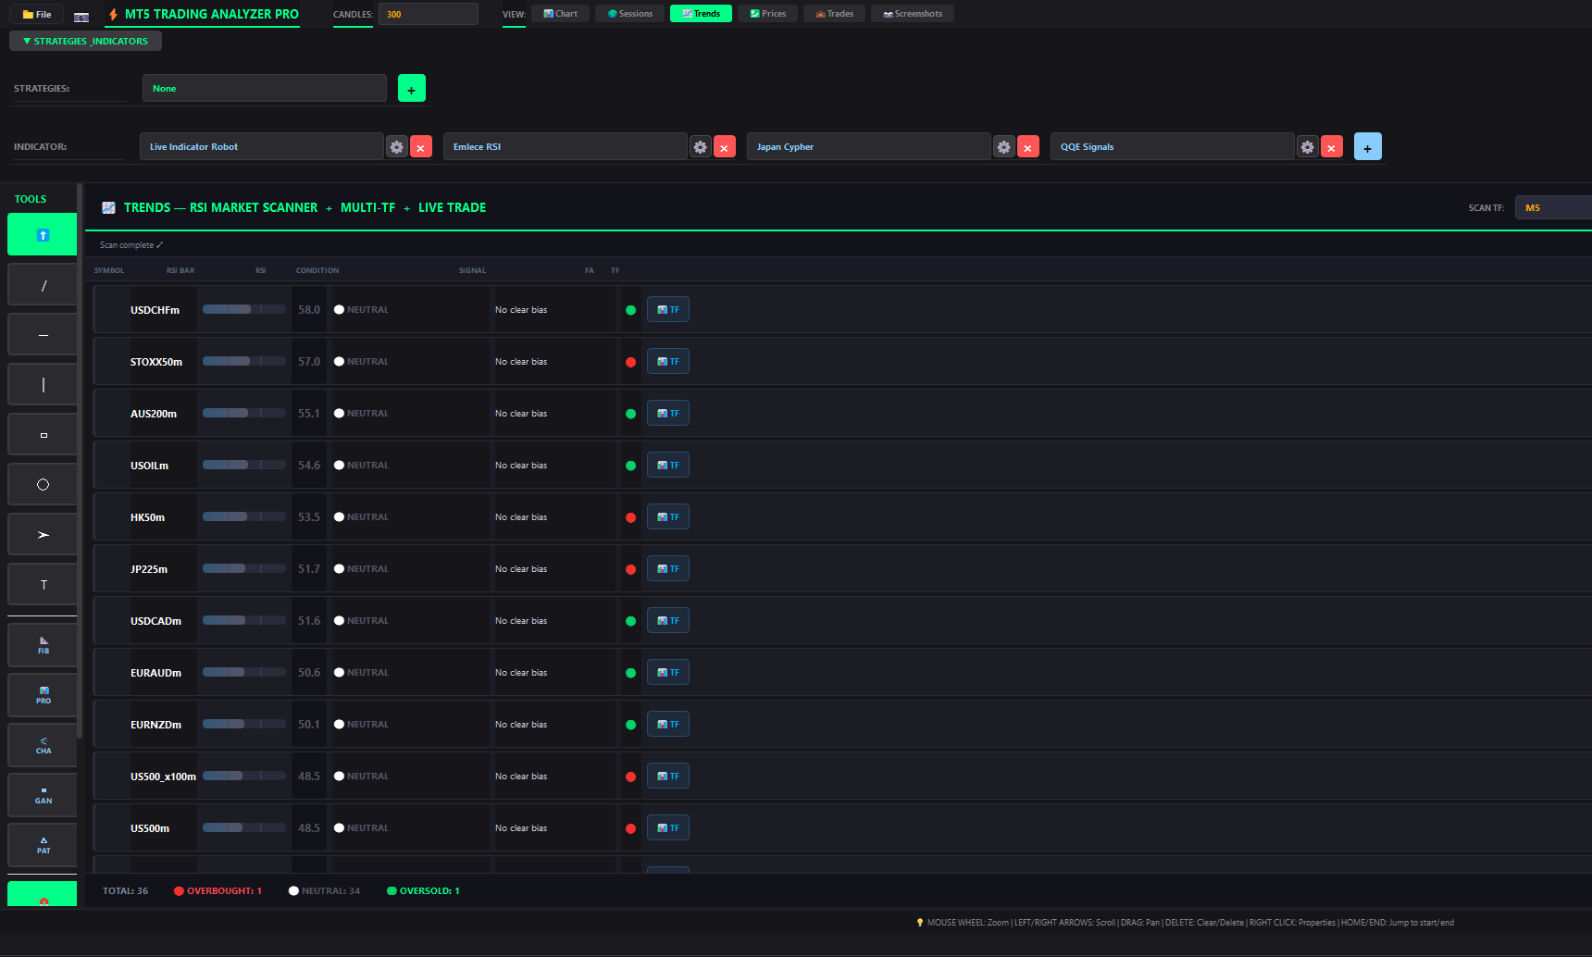Select the trend line drawing tool
This screenshot has width=1592, height=957.
43,285
